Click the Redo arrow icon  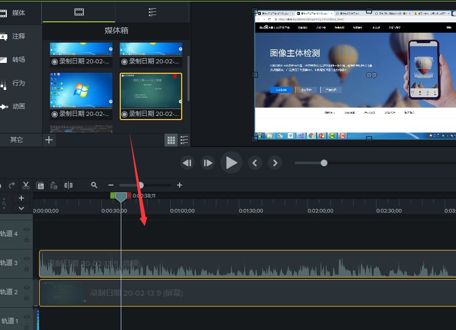tap(11, 185)
